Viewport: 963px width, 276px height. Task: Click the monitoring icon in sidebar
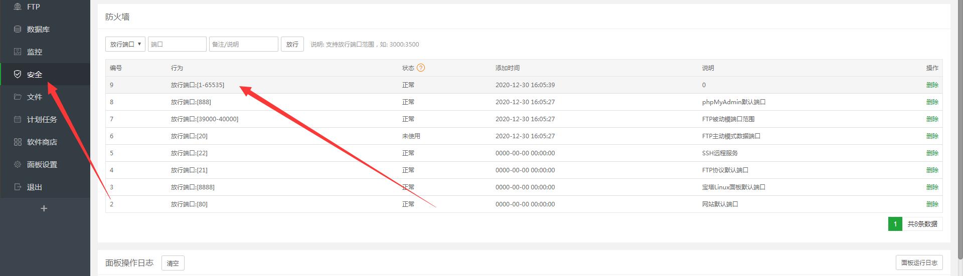(x=18, y=52)
